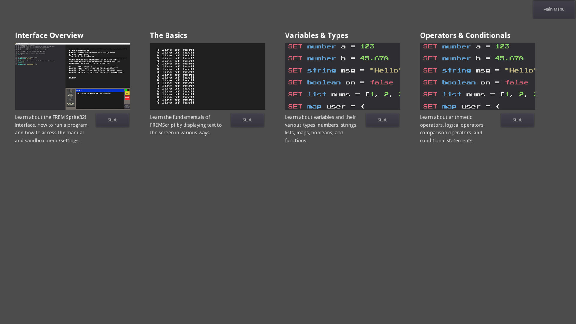576x324 pixels.
Task: Click the Interface Overview heading
Action: tap(49, 35)
